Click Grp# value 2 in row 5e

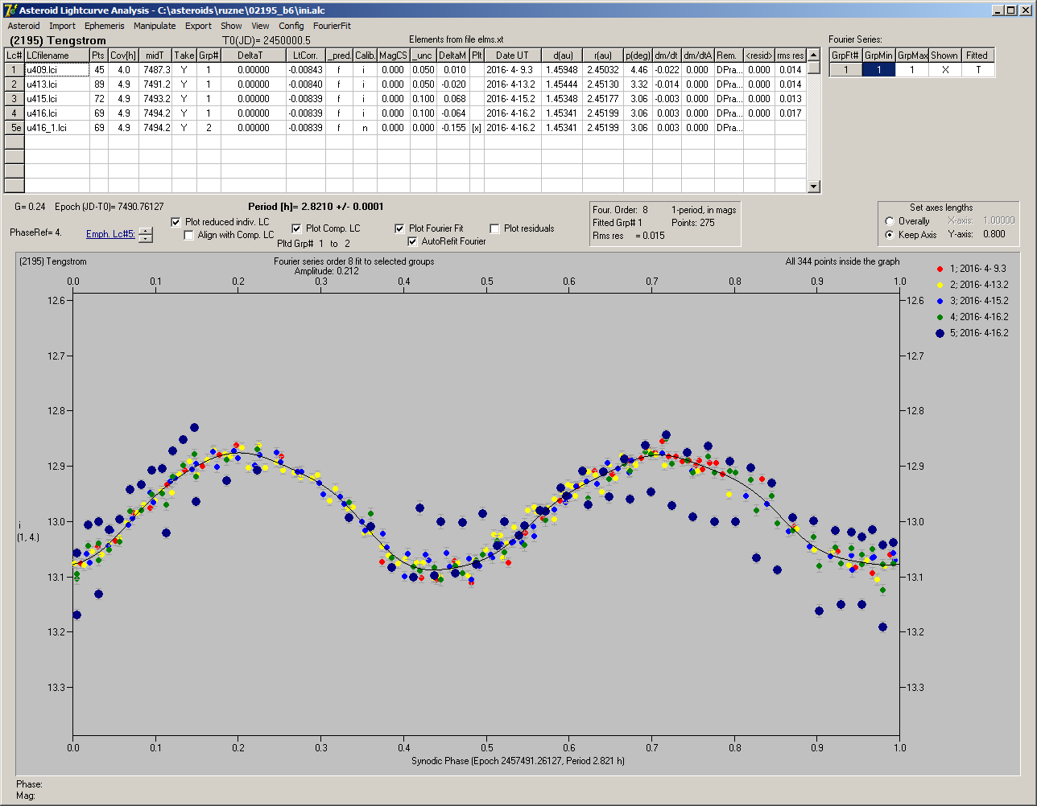pyautogui.click(x=209, y=128)
